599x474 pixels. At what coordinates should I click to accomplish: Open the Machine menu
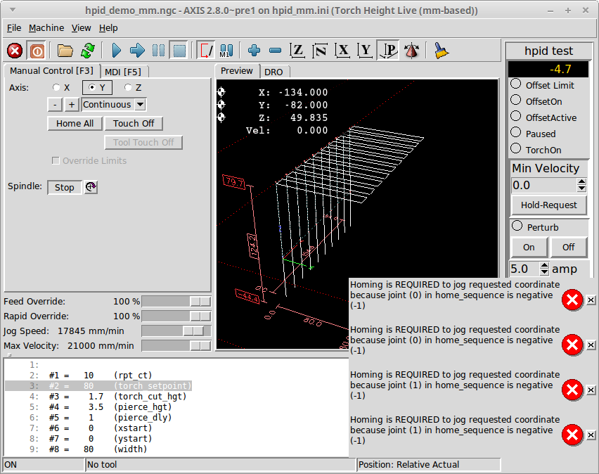tap(46, 28)
